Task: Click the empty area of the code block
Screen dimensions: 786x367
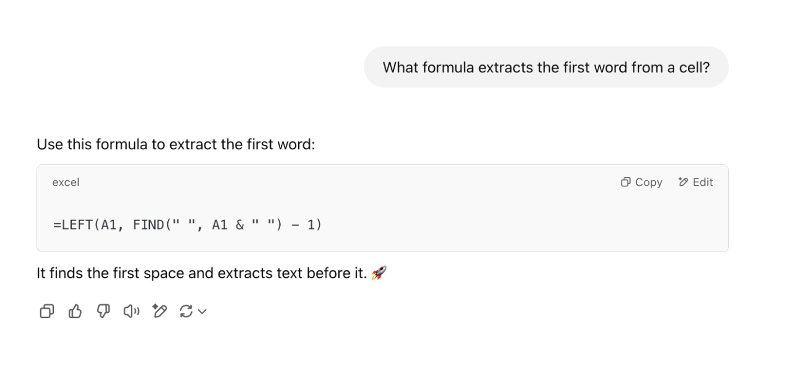Action: 505,224
